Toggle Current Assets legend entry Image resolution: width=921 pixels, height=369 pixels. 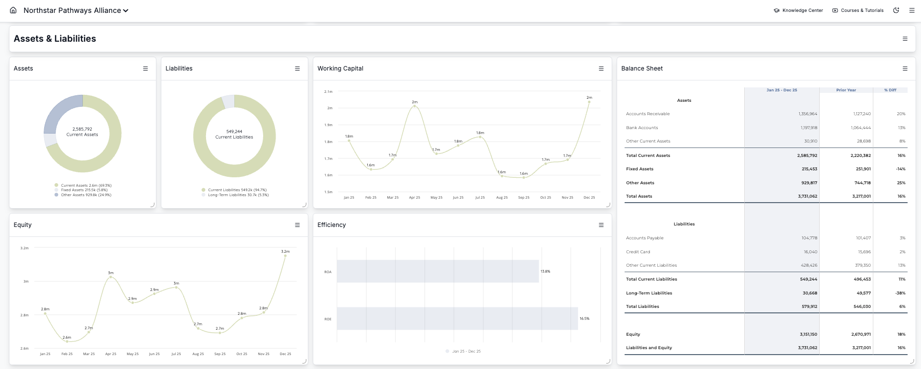pos(83,185)
